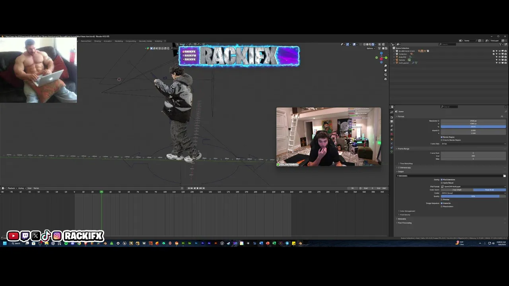Disable the Render Region checkbox
This screenshot has width=509, height=286.
click(442, 137)
